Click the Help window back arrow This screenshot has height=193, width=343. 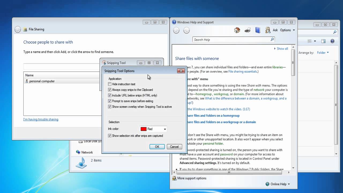point(176,30)
